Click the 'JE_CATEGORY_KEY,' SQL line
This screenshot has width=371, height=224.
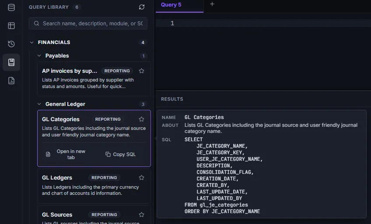220,153
